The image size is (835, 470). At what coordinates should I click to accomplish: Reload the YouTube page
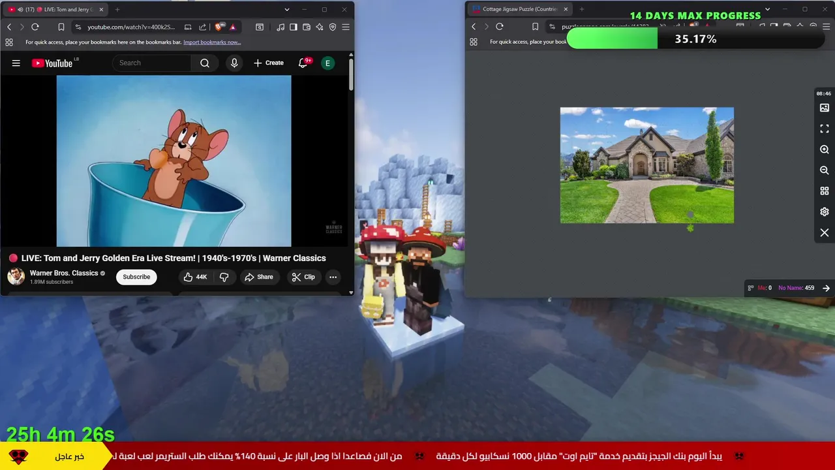(35, 27)
